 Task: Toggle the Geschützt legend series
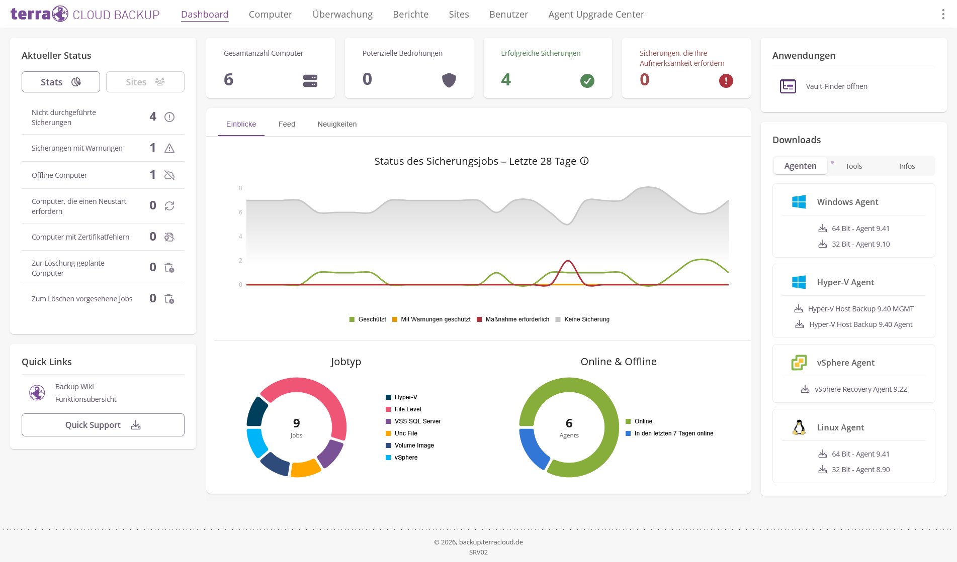click(368, 319)
